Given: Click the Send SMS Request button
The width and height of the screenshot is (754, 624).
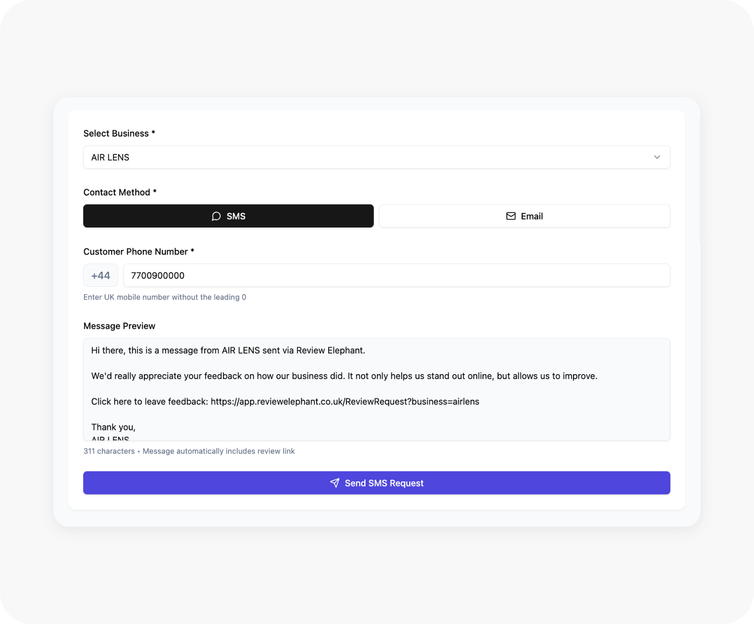Looking at the screenshot, I should [x=377, y=483].
